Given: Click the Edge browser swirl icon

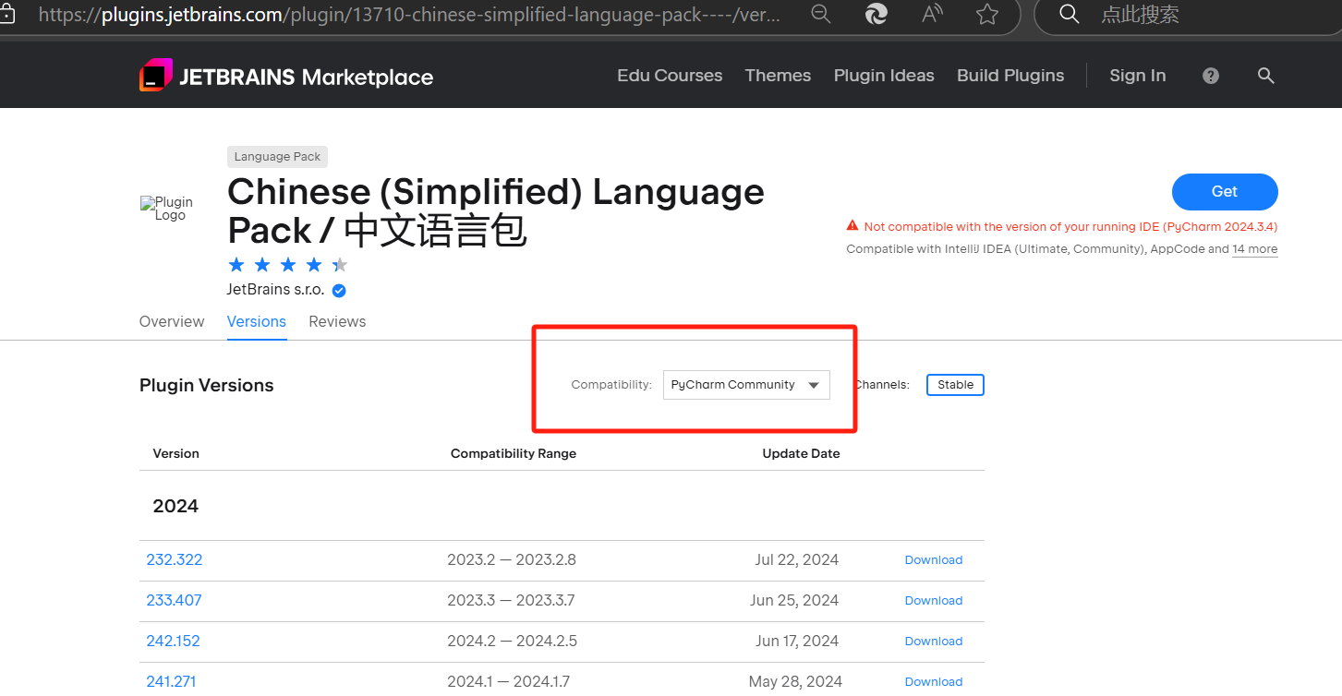Looking at the screenshot, I should (x=876, y=14).
